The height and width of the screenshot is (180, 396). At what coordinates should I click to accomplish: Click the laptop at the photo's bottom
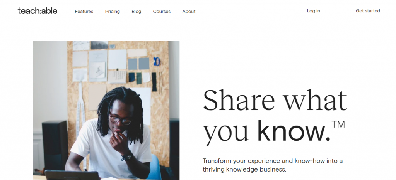(72, 175)
